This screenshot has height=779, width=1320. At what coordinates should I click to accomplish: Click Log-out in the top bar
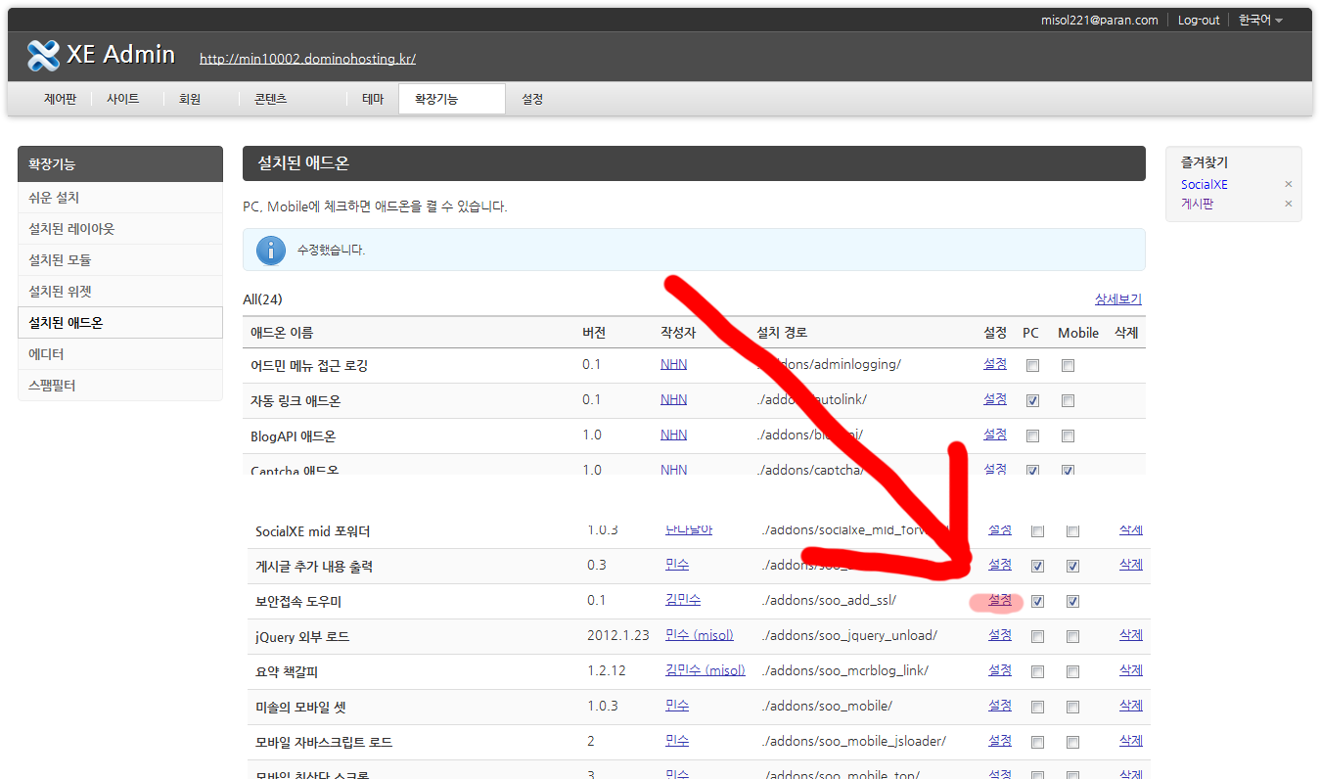coord(1199,20)
